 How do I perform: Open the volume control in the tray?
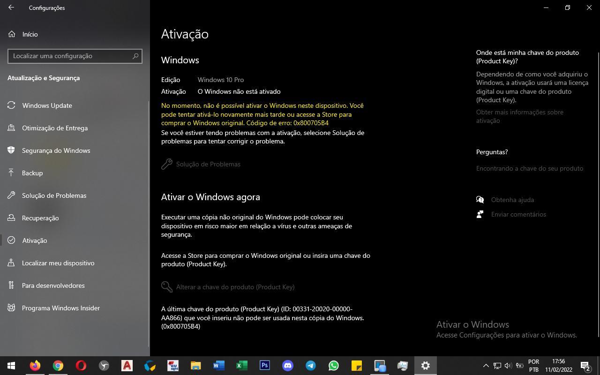508,366
